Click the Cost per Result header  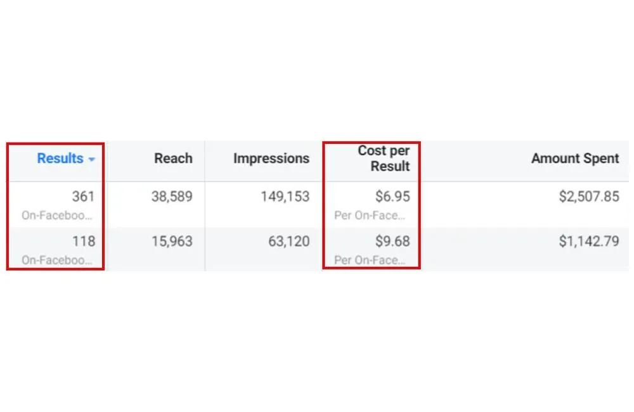384,158
